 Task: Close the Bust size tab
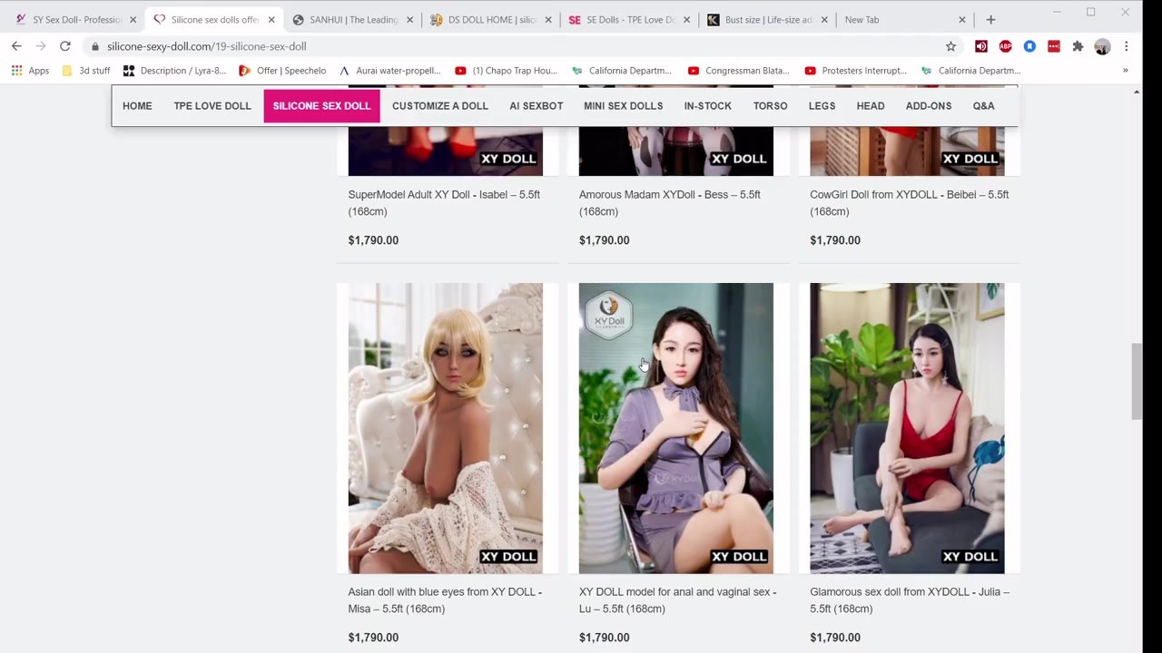tap(824, 19)
